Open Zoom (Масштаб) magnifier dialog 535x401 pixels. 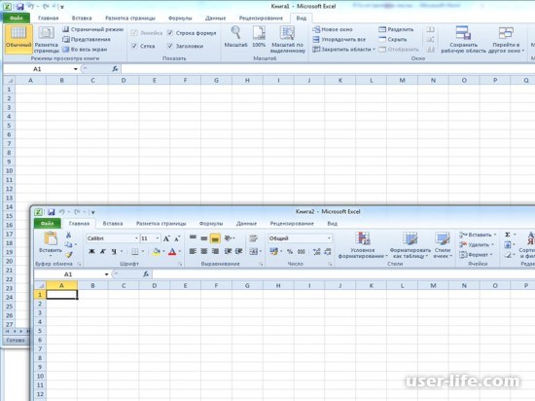pyautogui.click(x=235, y=36)
